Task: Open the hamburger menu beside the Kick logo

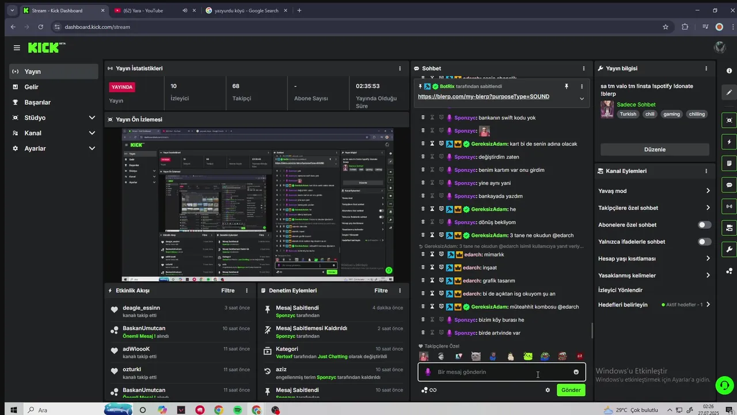Action: click(x=17, y=48)
